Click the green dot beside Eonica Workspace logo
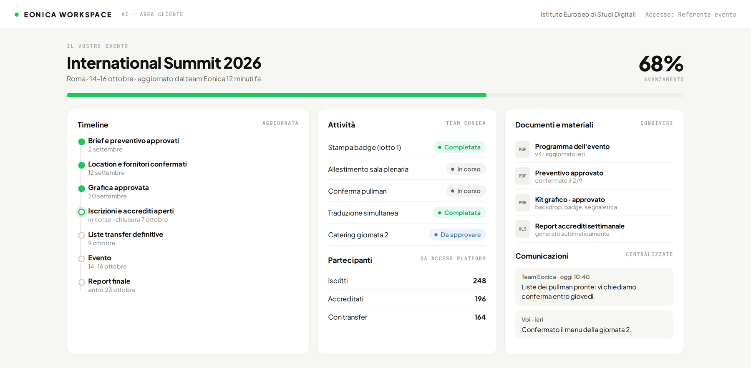This screenshot has width=751, height=368. coord(17,15)
